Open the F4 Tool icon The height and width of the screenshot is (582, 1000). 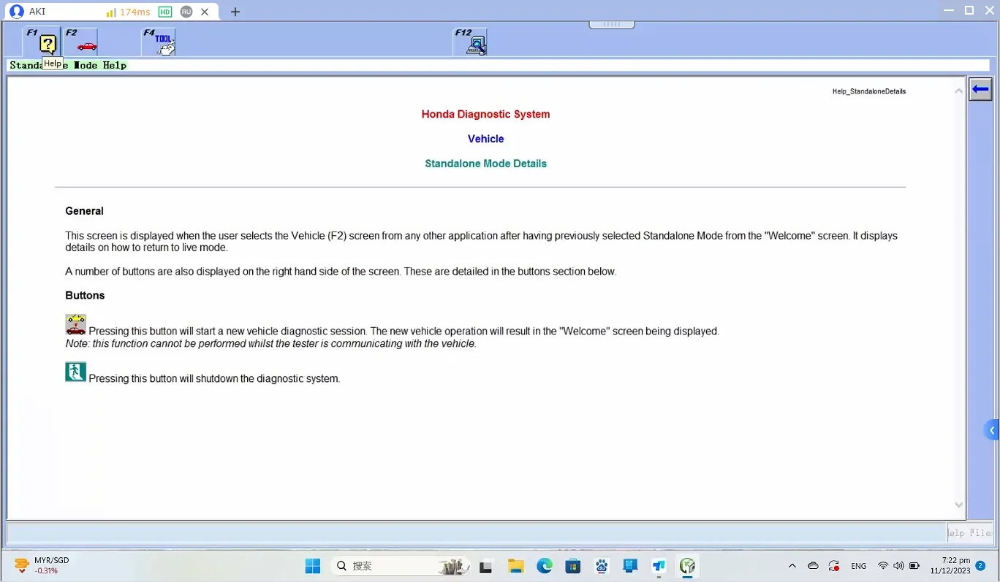coord(159,42)
